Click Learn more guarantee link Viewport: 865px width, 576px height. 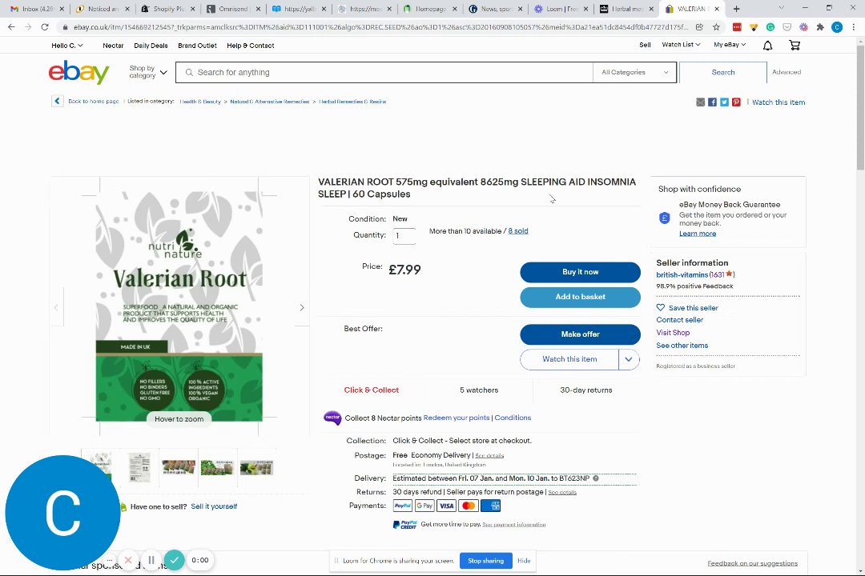(x=698, y=234)
